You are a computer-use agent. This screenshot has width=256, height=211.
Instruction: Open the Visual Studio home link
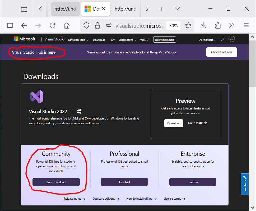pos(54,39)
